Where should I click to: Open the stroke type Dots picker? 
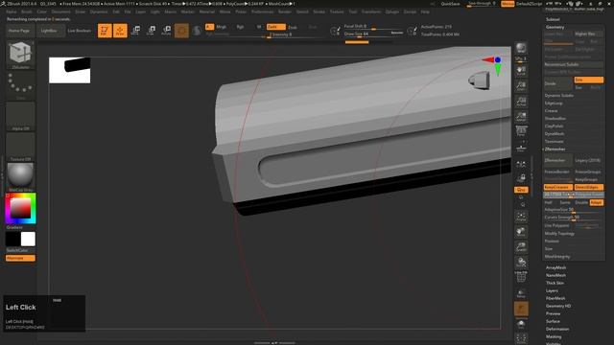pos(20,85)
